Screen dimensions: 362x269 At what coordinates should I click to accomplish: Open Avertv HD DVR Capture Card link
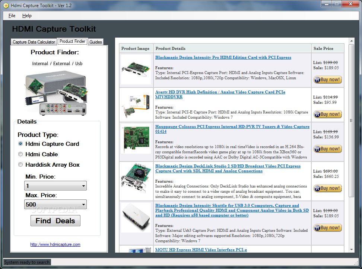click(220, 95)
